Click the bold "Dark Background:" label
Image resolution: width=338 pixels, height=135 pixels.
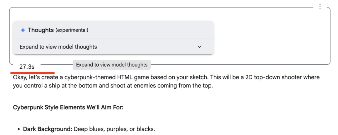(x=48, y=129)
